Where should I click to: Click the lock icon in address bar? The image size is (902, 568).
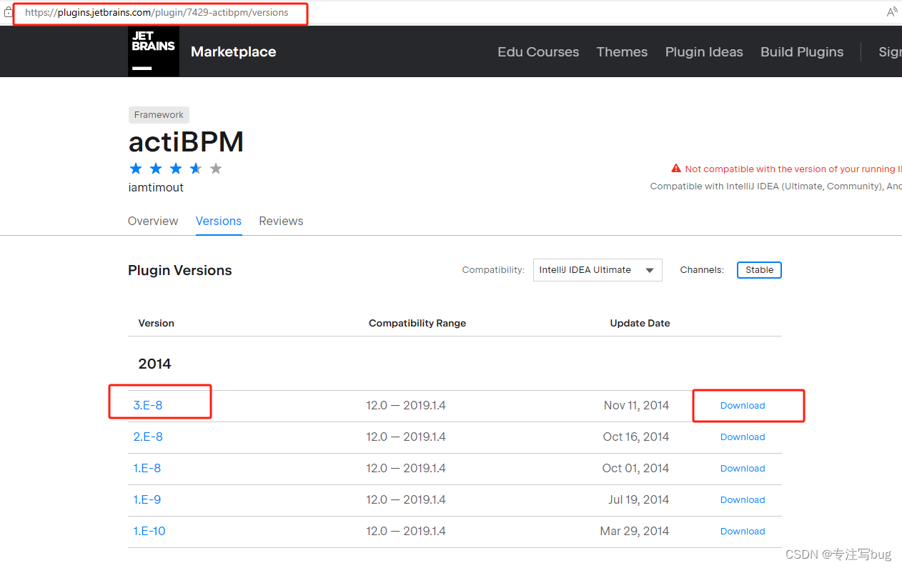pyautogui.click(x=9, y=12)
